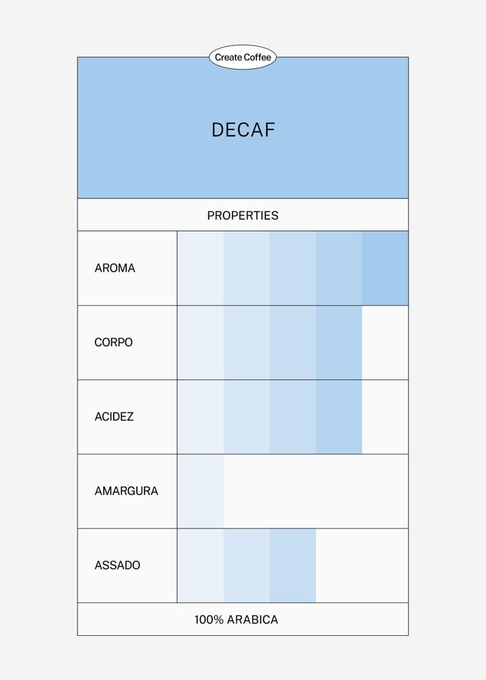Click the 100% ARABICA footer text
The height and width of the screenshot is (680, 486).
coord(236,620)
